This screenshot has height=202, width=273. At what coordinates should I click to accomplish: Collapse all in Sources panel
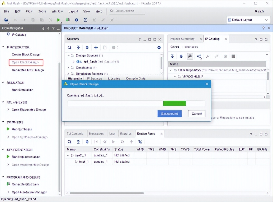pos(78,47)
